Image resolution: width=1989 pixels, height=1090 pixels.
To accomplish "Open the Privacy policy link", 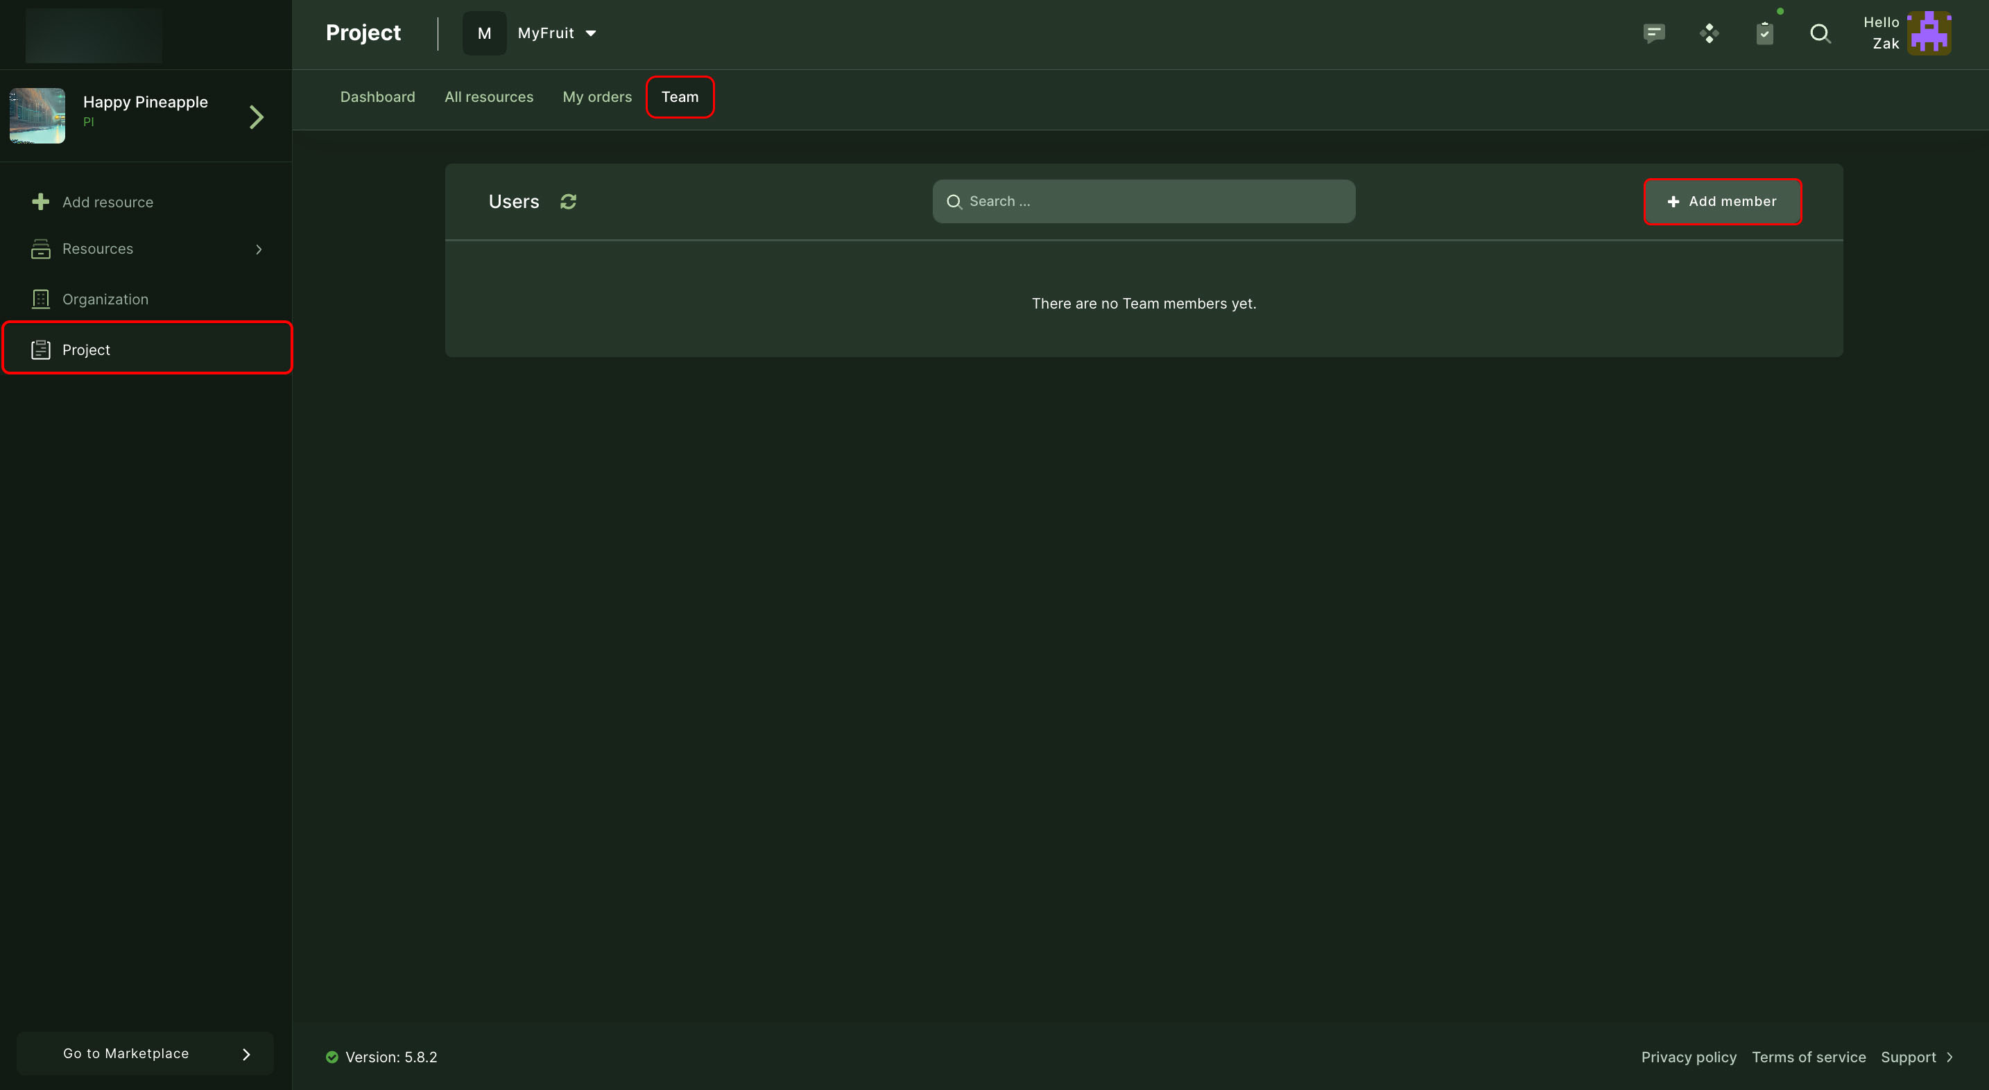I will coord(1689,1057).
